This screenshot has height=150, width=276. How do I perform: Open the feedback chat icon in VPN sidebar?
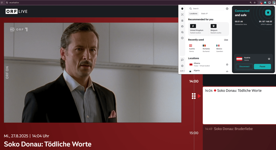(x=182, y=60)
